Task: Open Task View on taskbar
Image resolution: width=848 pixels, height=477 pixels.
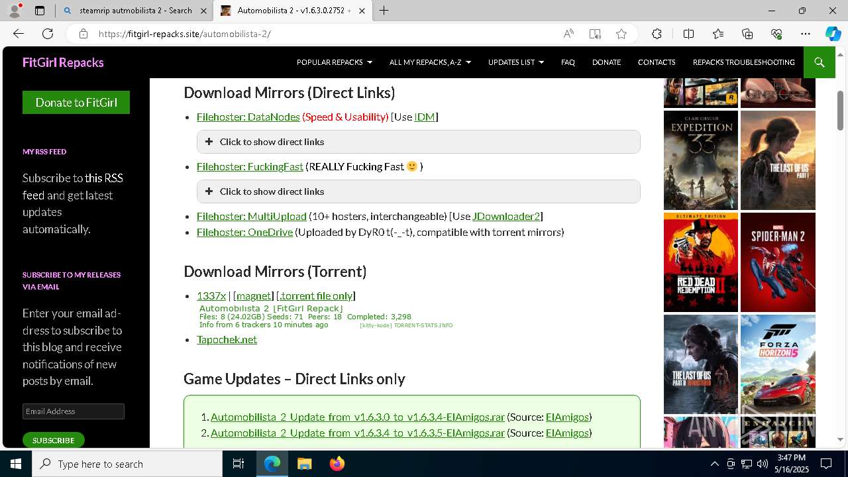Action: click(x=238, y=464)
